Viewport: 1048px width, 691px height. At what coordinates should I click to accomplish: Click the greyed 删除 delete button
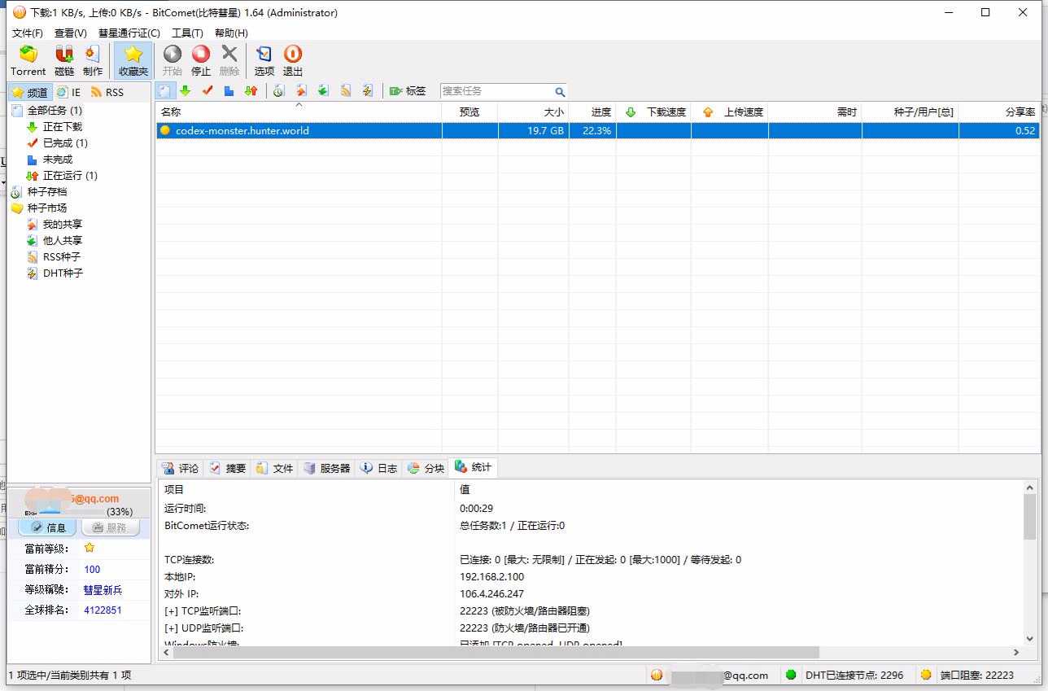tap(229, 61)
